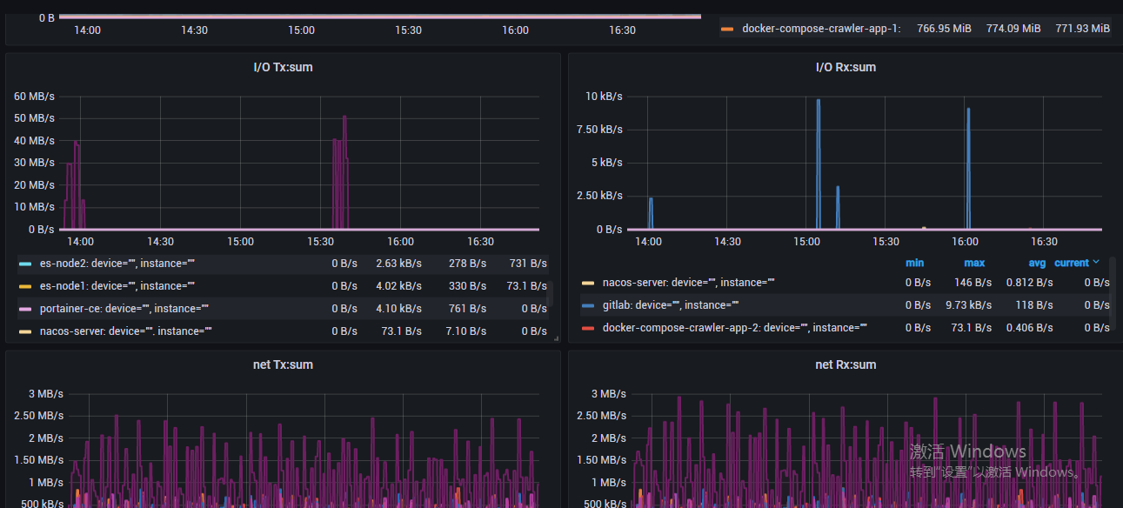Toggle docker-compose-crawler-app-2 series in I/O Rx legend
This screenshot has width=1123, height=508.
(x=734, y=328)
